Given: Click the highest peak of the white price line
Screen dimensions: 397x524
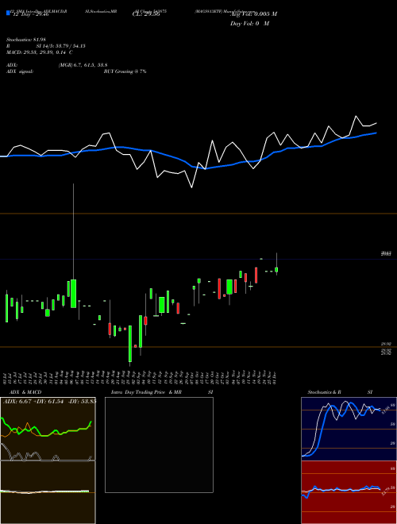Looking at the screenshot, I should pyautogui.click(x=356, y=116).
